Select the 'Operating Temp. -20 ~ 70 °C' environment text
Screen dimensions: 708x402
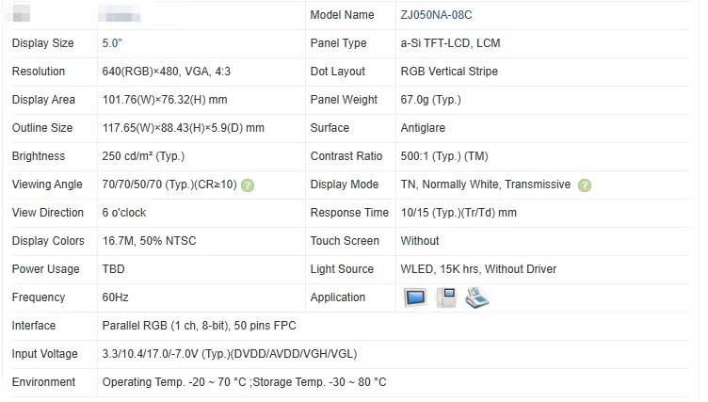(x=174, y=382)
